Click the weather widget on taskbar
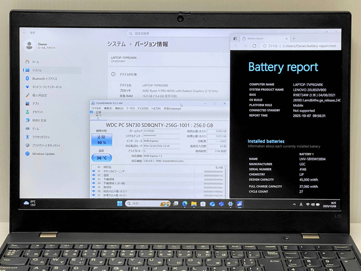This screenshot has width=361, height=271. tap(30, 203)
